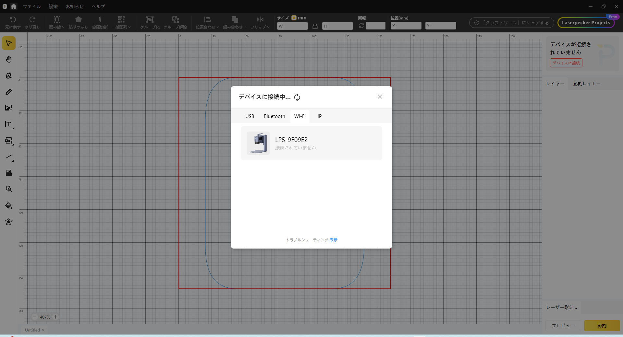Toggle the mm unit switch
The image size is (623, 337).
(294, 18)
